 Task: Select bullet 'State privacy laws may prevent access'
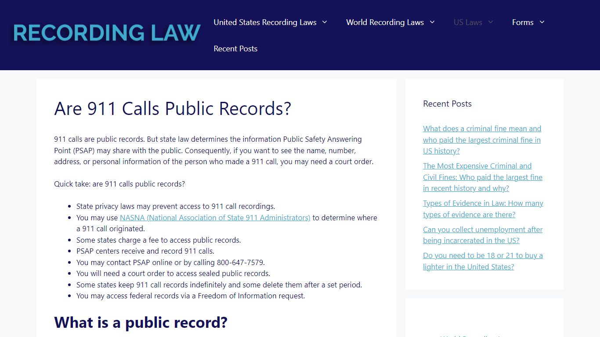pos(176,206)
